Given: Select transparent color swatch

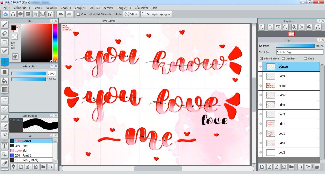Looking at the screenshot, I should pos(15,37).
